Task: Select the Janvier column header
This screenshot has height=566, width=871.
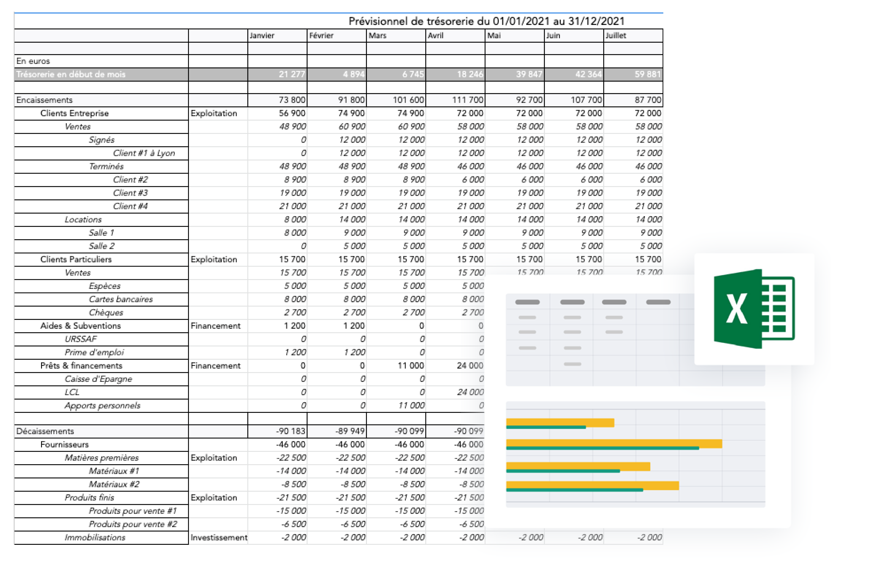Action: pos(277,36)
